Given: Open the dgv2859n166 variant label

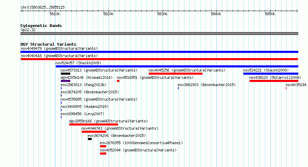Looking at the screenshot, I should (108, 121).
